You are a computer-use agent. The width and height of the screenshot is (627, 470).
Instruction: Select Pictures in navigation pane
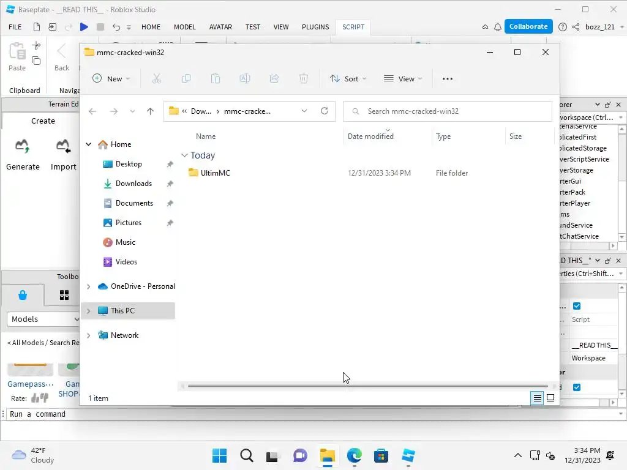(129, 223)
